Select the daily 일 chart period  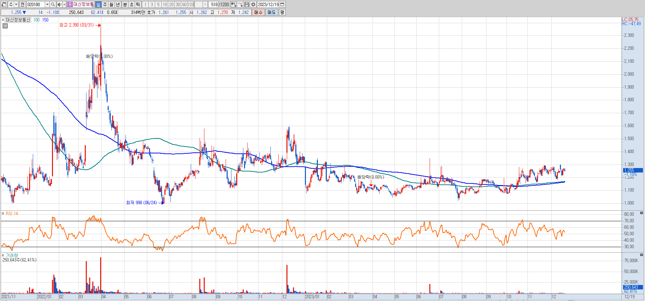click(98, 4)
